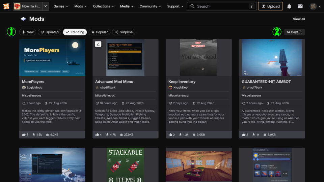Click the Upload button
324x182 pixels.
point(270,6)
